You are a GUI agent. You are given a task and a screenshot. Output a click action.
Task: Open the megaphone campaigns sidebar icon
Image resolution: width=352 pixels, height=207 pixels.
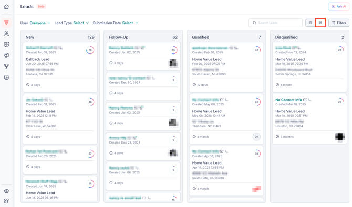[x=6, y=56]
